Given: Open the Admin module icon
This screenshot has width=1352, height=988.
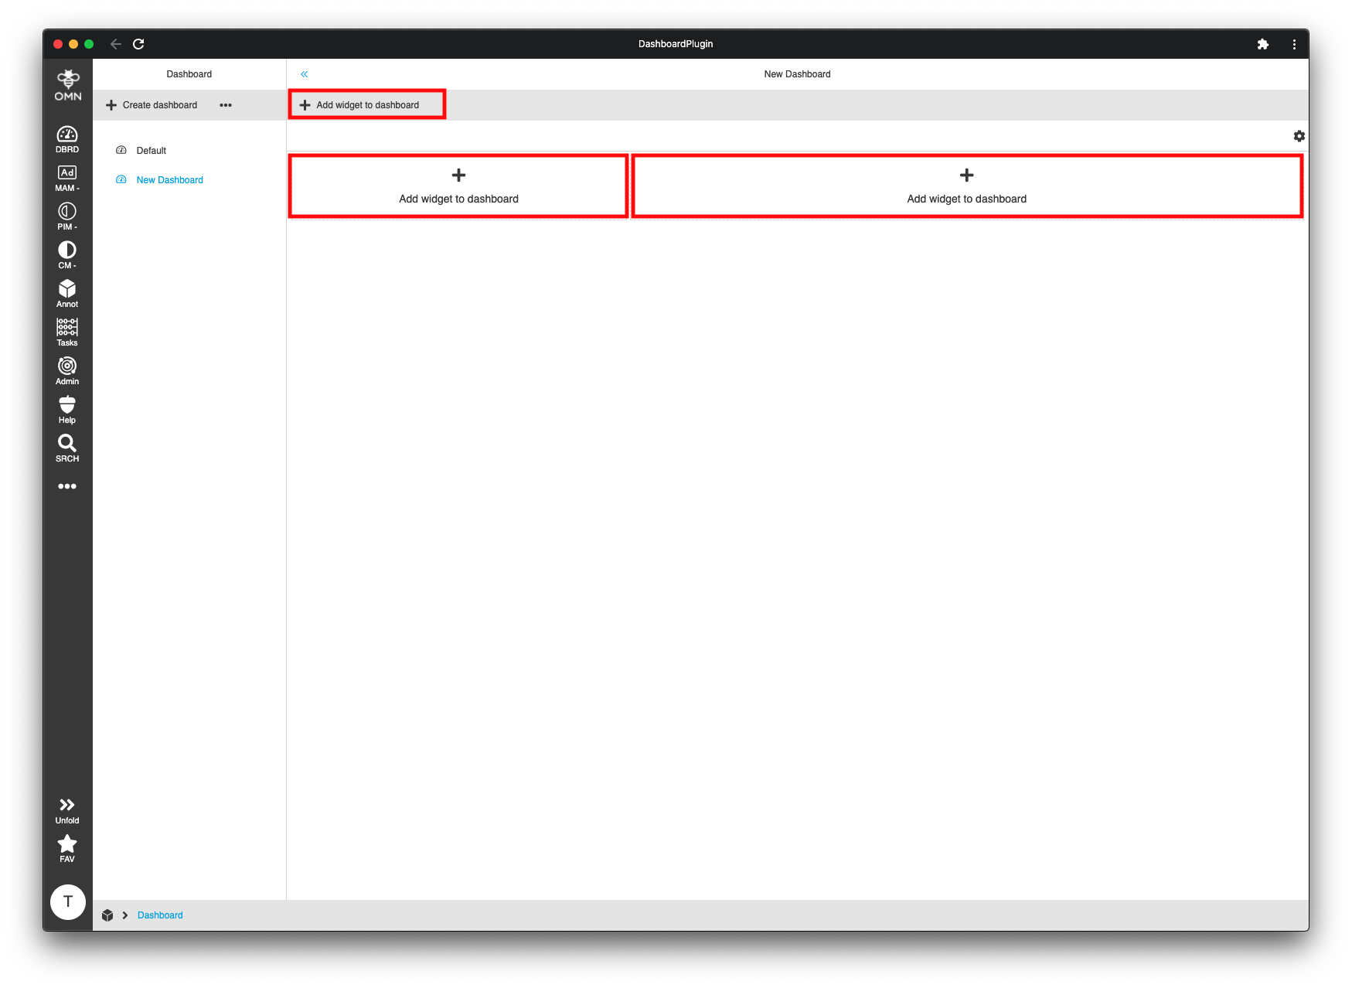Looking at the screenshot, I should pyautogui.click(x=67, y=370).
